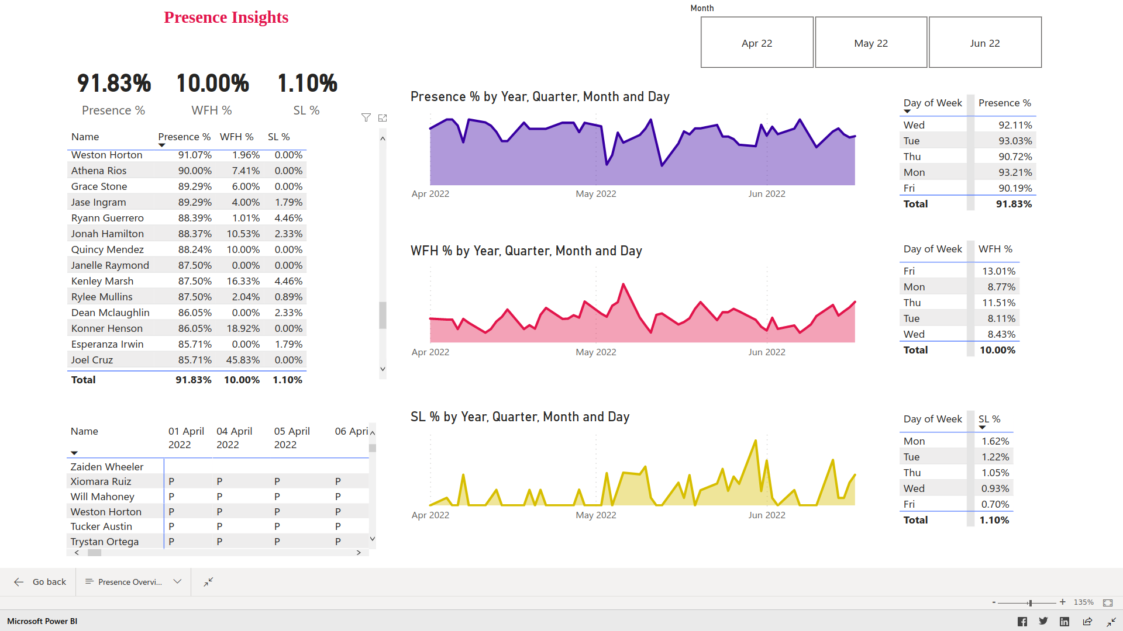Image resolution: width=1123 pixels, height=631 pixels.
Task: Open the Presence Overview page dropdown
Action: (177, 582)
